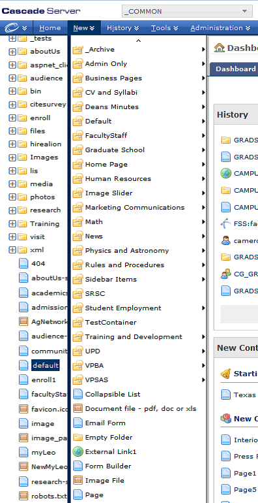Expand the _tests folder in tree

(x=12, y=39)
